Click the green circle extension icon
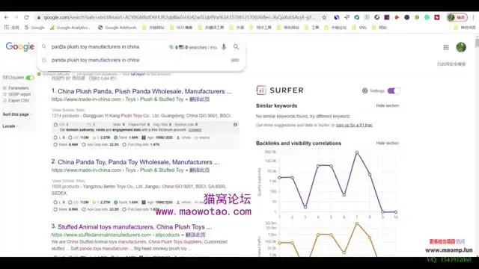Viewport: 479px width, 269px height. tap(427, 17)
